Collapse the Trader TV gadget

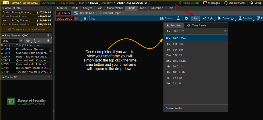click(3, 77)
